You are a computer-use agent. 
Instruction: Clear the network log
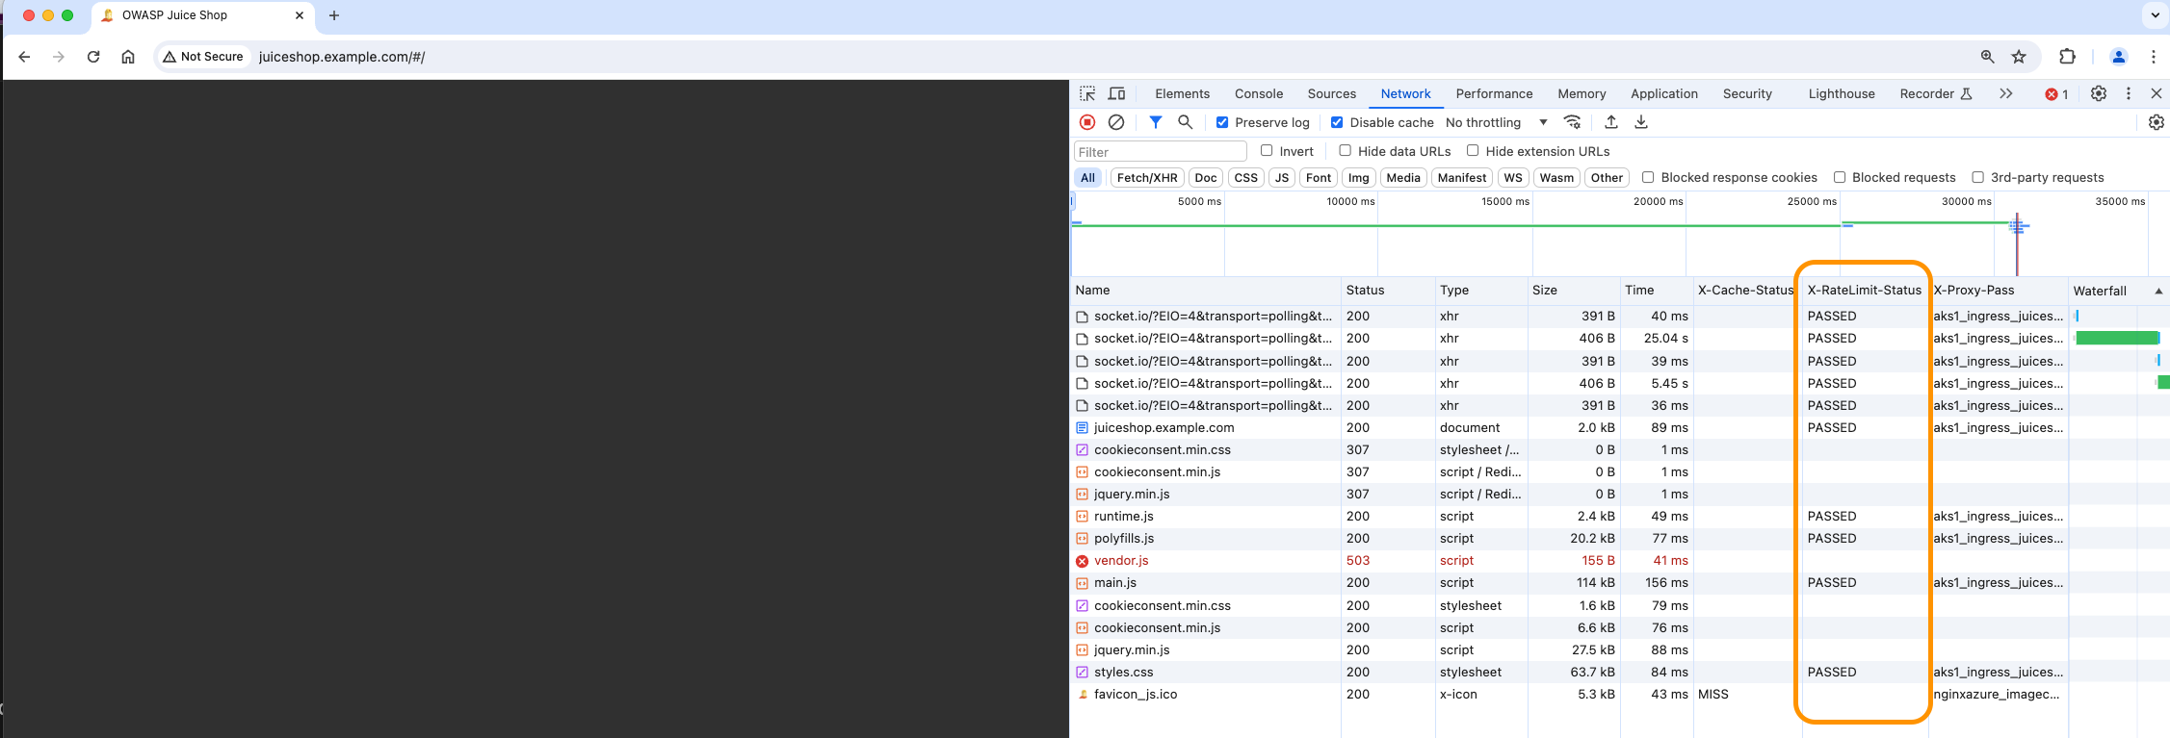pyautogui.click(x=1116, y=122)
